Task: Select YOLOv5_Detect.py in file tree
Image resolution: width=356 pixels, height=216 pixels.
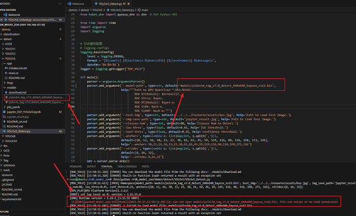Action: pos(19,131)
